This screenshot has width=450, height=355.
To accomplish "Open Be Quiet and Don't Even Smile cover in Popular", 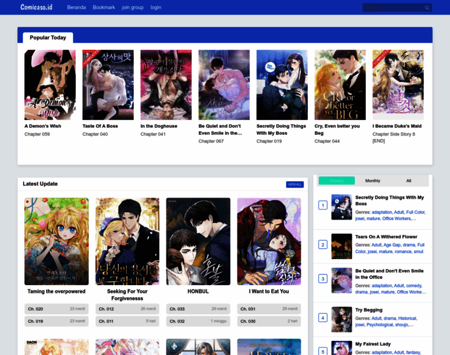I will (224, 85).
